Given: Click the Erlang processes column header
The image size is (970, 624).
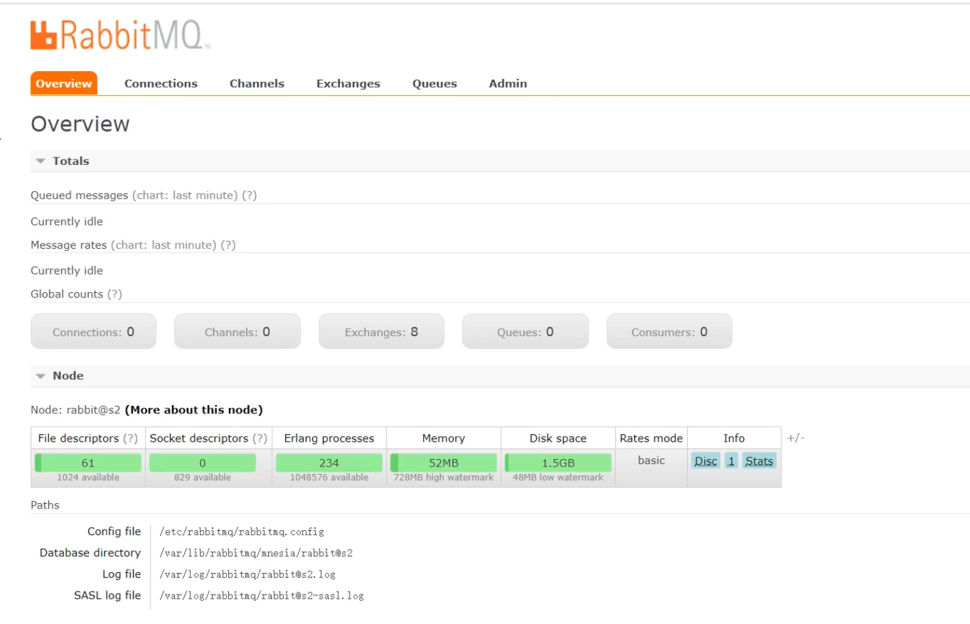Looking at the screenshot, I should point(329,439).
